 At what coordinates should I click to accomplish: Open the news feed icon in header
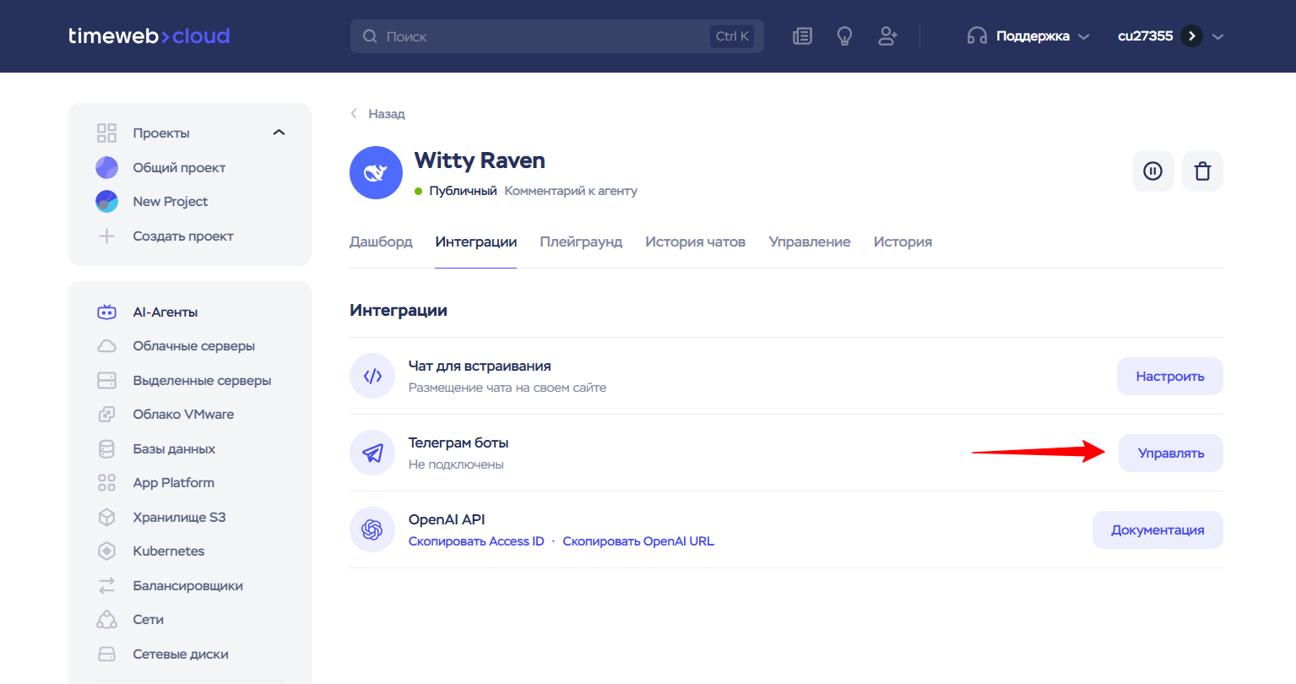802,36
